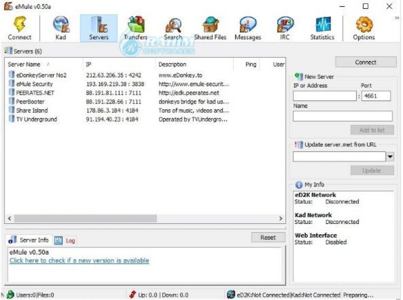Click the eDonkeyServer No2 server icon
The image size is (403, 300).
[x=12, y=74]
